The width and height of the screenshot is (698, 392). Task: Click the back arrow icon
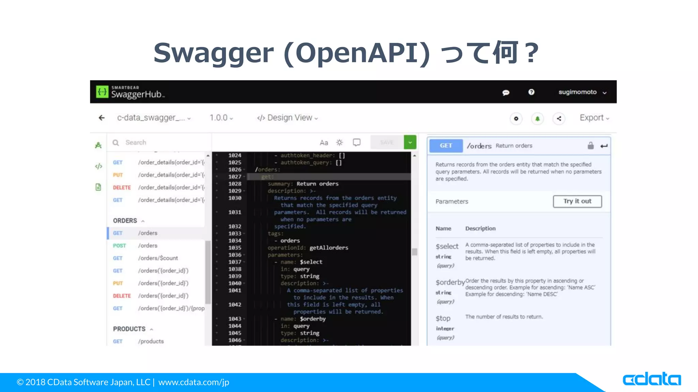point(102,118)
